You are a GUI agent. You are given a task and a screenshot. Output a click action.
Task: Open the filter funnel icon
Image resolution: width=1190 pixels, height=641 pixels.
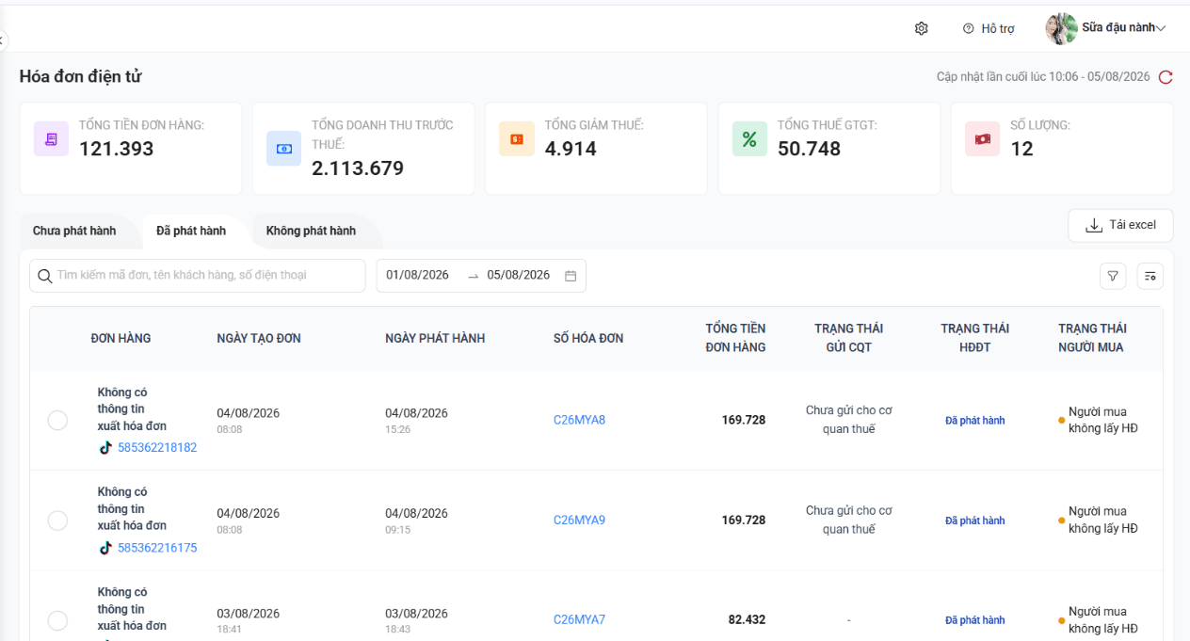(1113, 276)
